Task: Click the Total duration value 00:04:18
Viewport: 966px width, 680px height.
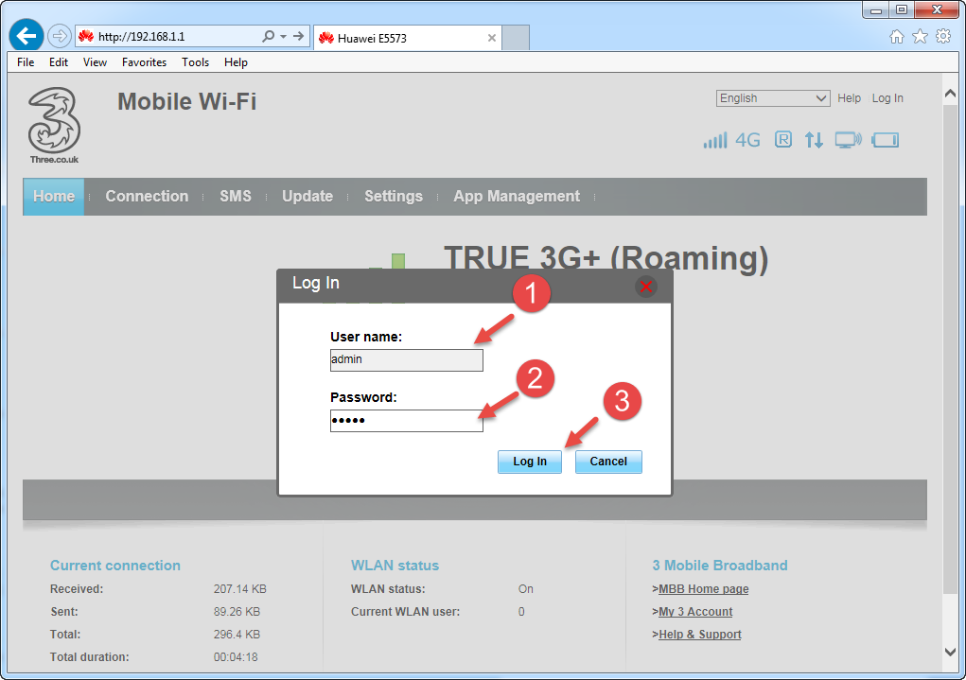Action: [236, 657]
